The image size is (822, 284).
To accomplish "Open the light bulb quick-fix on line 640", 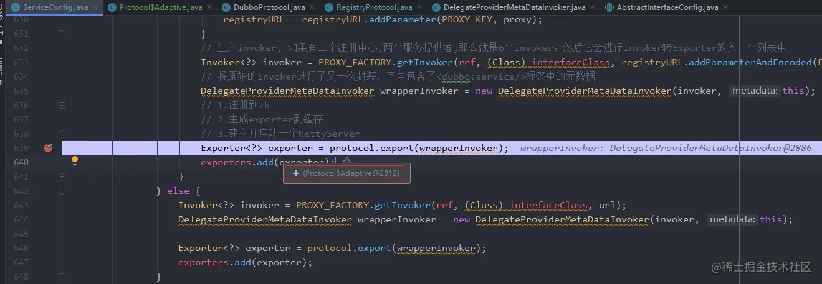I will 75,161.
